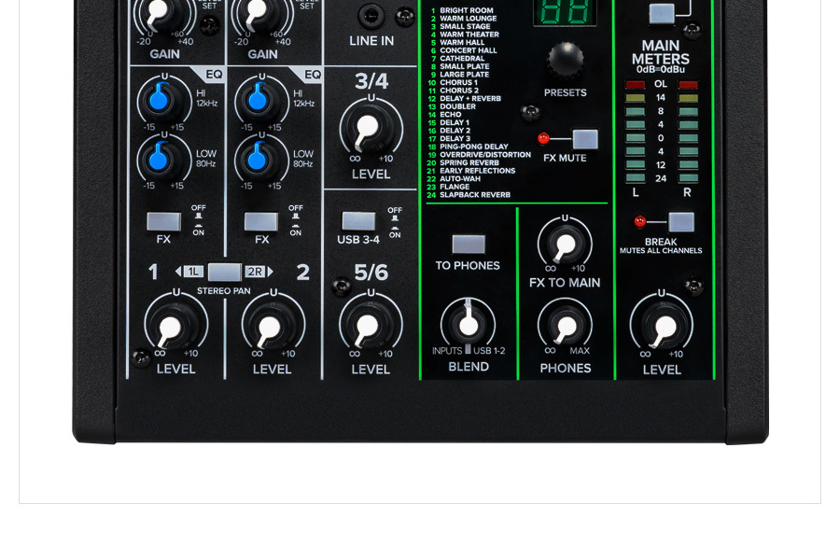Click channel 3/4 level knob
Screen dimensions: 840x560
point(371,128)
